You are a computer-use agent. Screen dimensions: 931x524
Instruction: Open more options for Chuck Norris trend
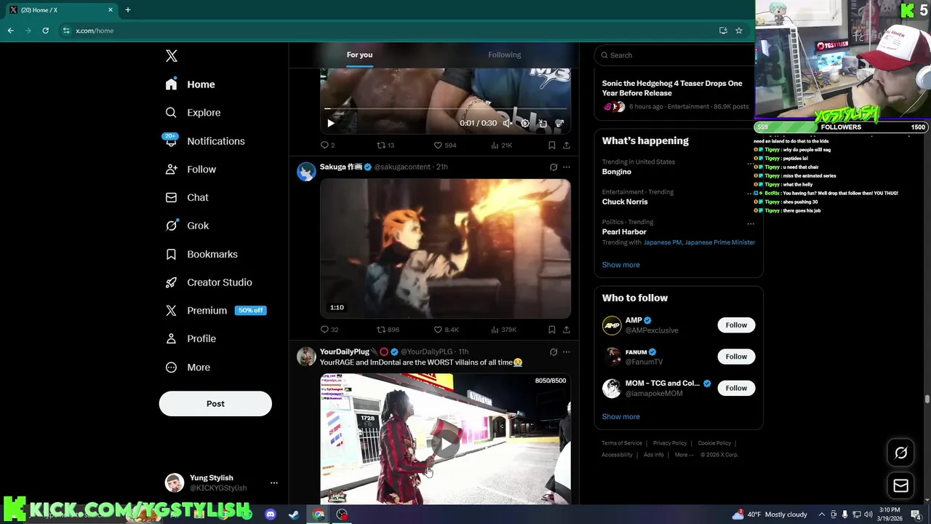click(751, 193)
